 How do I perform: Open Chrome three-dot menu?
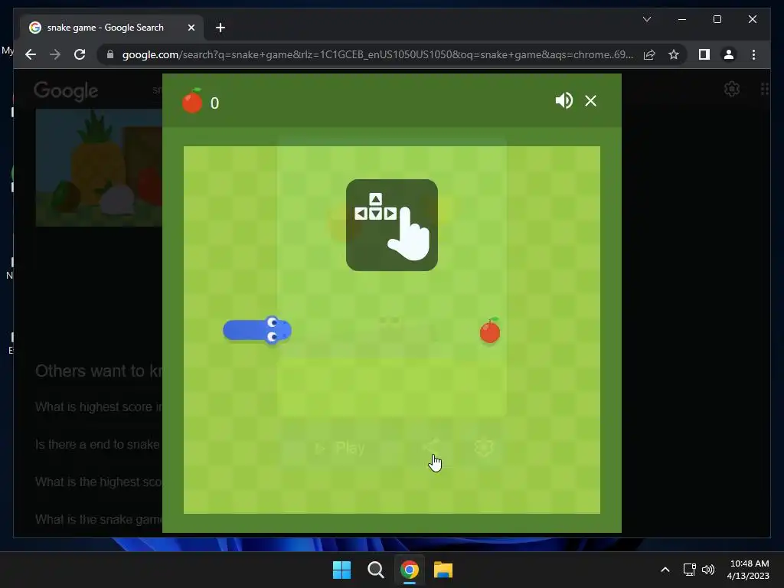(x=753, y=54)
